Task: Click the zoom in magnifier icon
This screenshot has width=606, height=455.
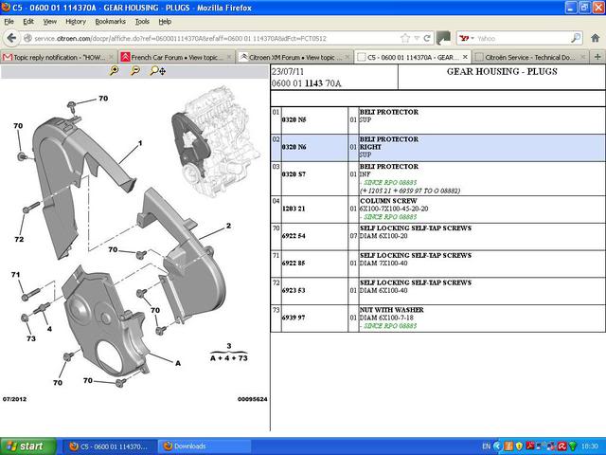Action: [114, 70]
